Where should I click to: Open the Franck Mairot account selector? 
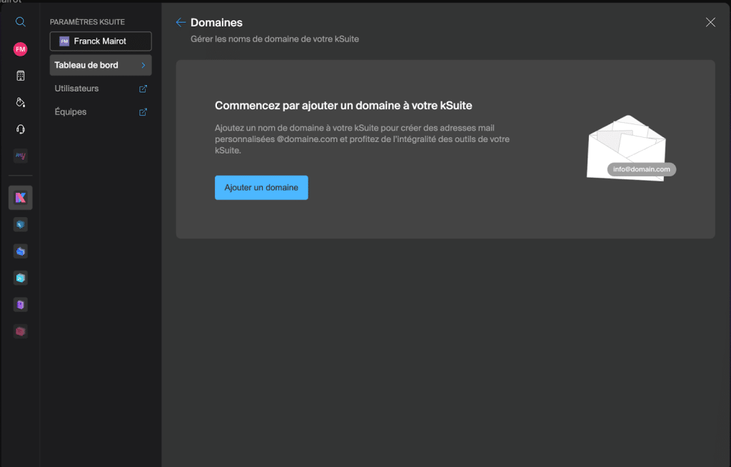(101, 41)
